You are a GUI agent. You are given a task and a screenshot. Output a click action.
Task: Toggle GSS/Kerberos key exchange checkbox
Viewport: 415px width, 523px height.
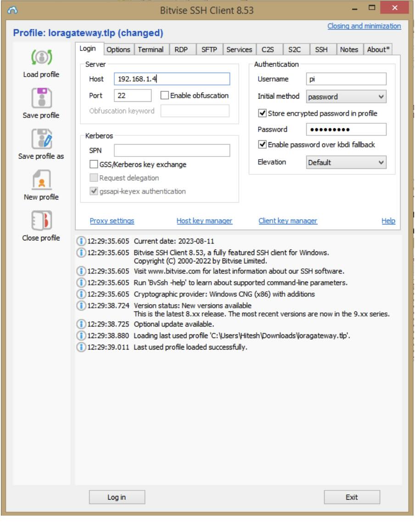[94, 164]
